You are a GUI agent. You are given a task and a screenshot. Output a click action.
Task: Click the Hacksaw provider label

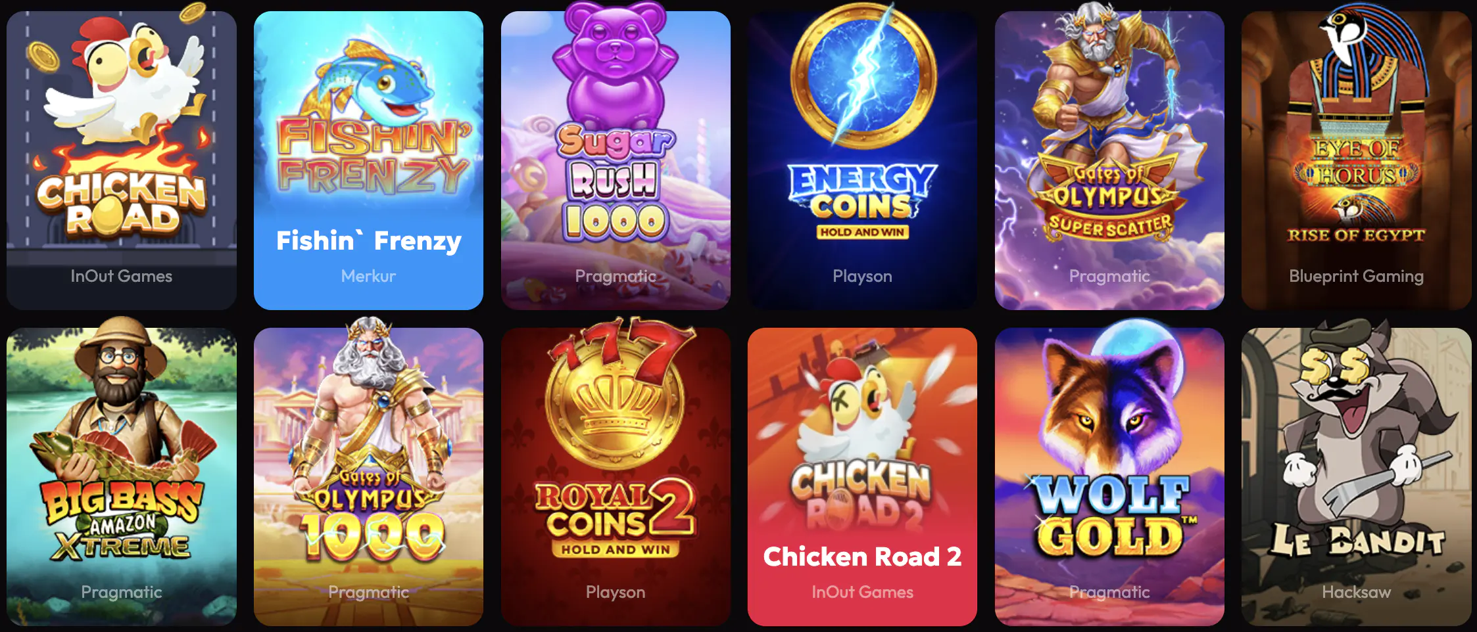pos(1356,592)
